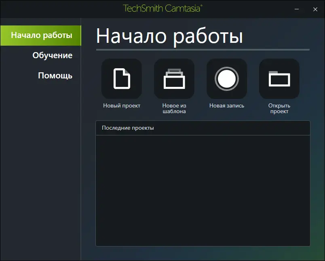Close the Camtasia start window
Viewport: 325px width, 261px height.
coord(315,9)
